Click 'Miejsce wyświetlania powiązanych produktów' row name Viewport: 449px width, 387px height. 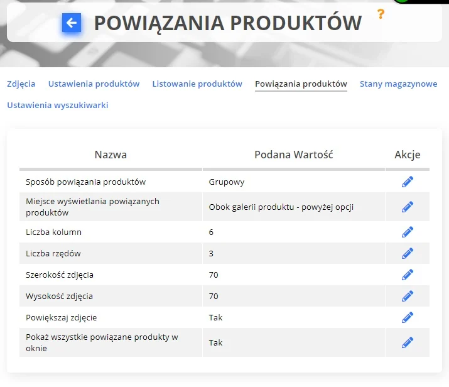(92, 207)
